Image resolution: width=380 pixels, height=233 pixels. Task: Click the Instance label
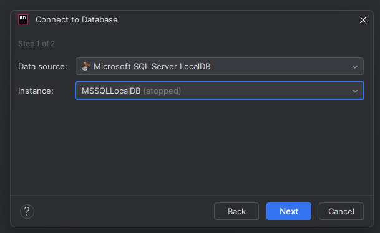click(x=36, y=91)
